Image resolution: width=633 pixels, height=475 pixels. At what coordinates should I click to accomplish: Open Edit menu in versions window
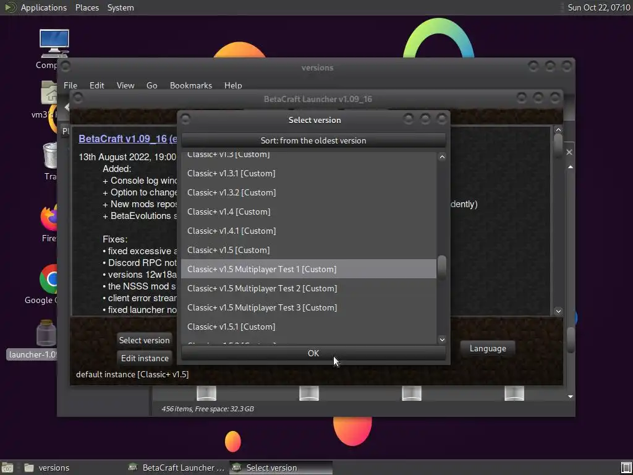[x=97, y=85]
